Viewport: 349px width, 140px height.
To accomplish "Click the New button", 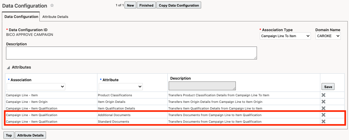I will click(130, 5).
